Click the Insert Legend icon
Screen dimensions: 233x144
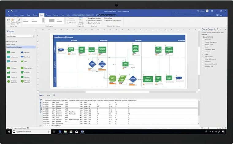point(81,19)
